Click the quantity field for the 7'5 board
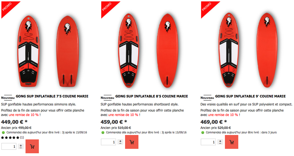 coord(9,146)
